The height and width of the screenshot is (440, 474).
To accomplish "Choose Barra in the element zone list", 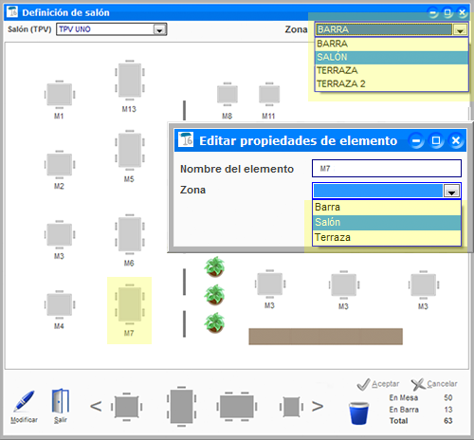I will [x=387, y=208].
